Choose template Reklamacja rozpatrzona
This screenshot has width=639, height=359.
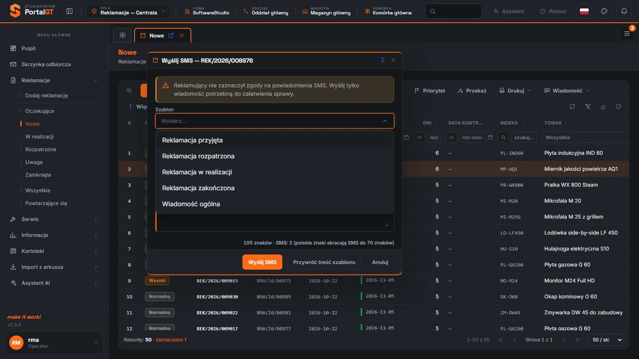(275, 156)
